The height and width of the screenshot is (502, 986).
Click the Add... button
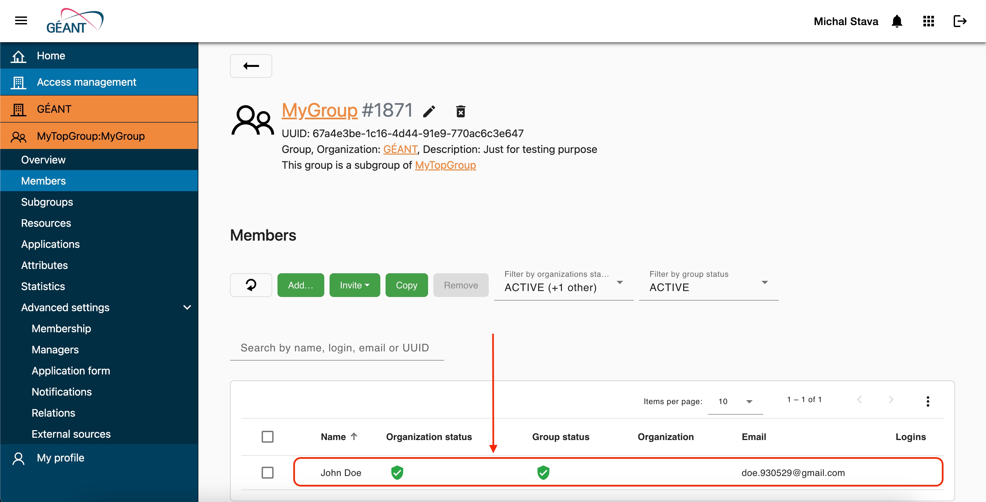[301, 285]
